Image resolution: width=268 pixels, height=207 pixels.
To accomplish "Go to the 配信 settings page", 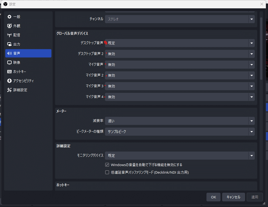I will coord(28,35).
